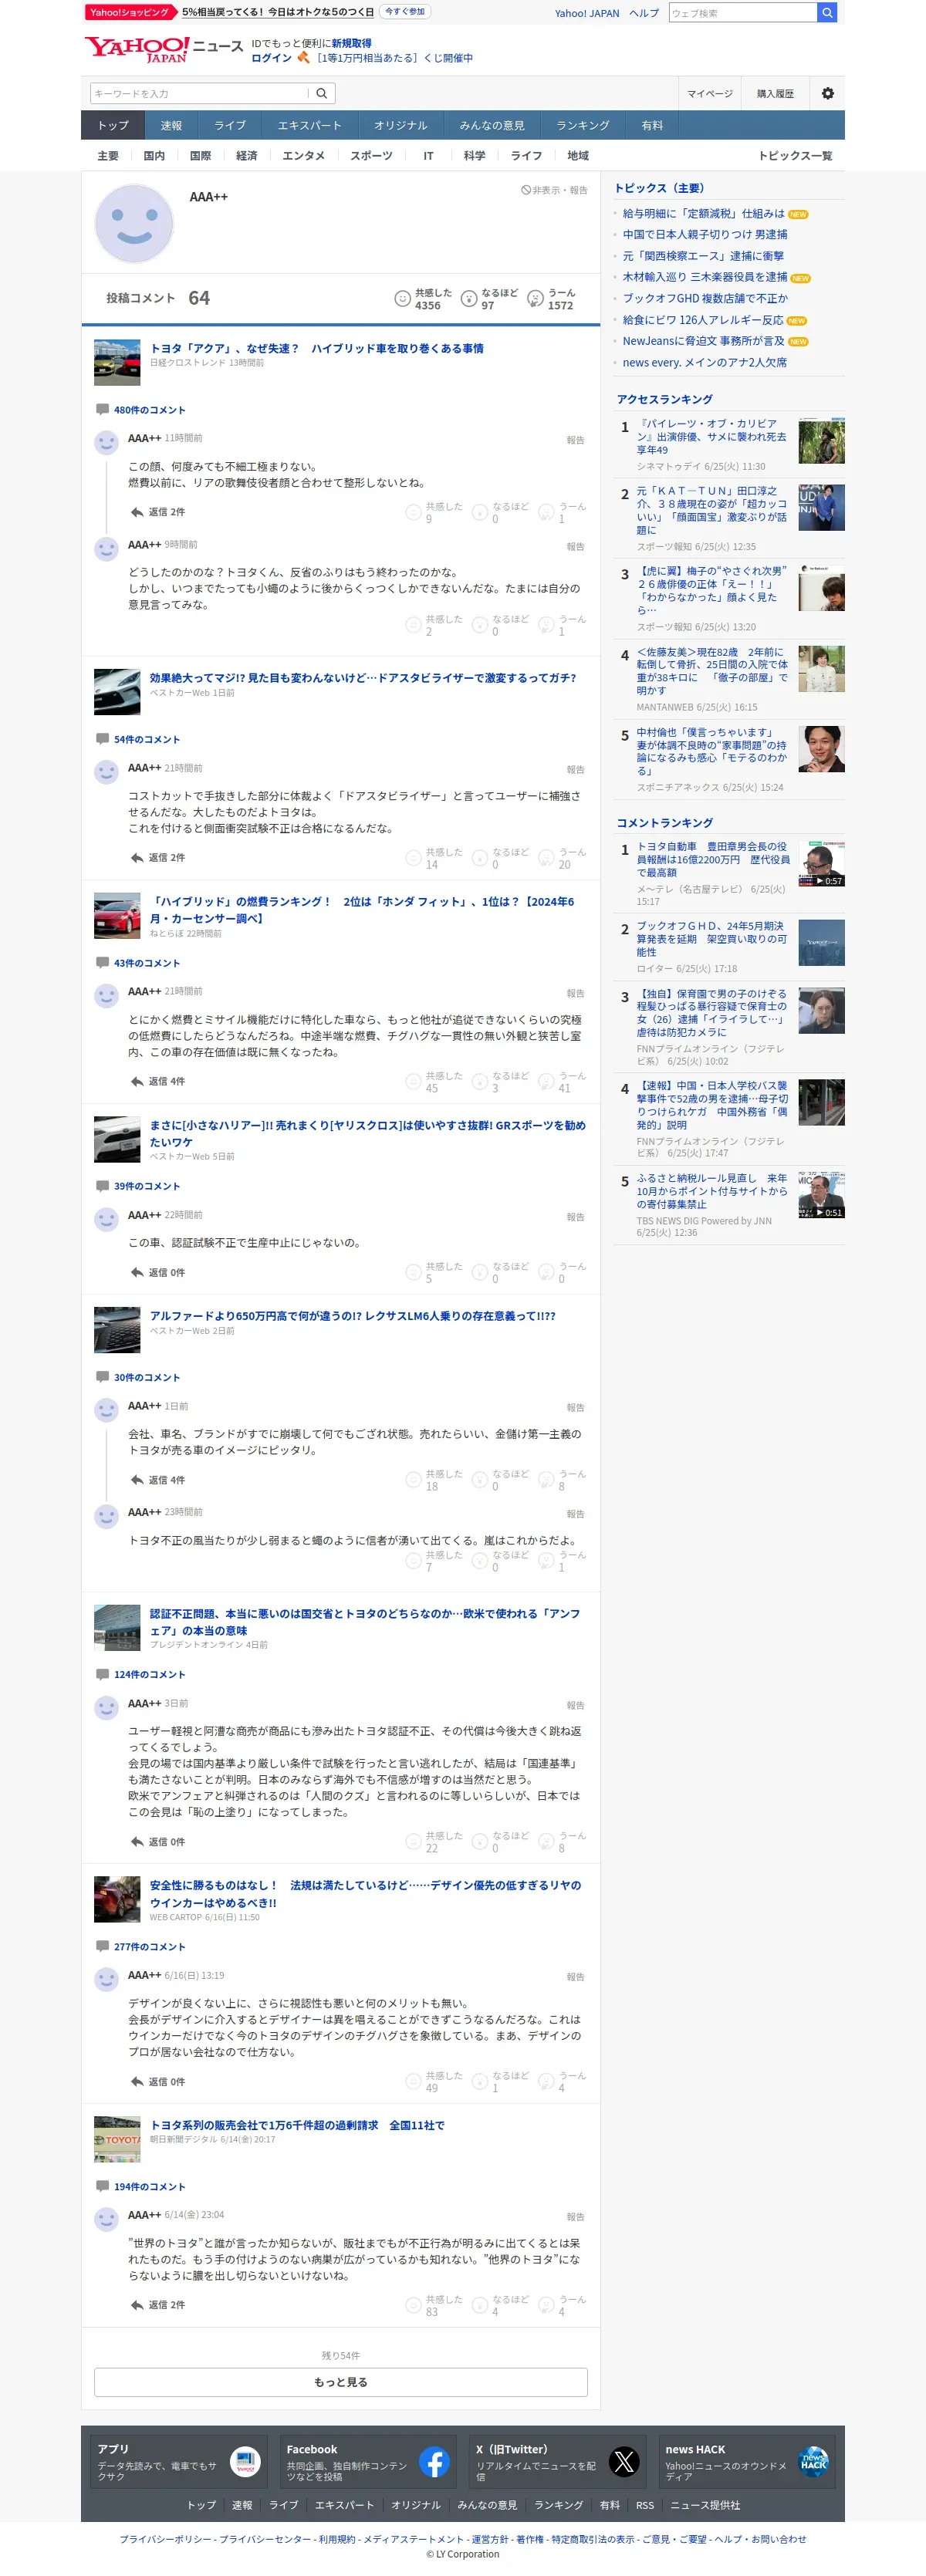Click the keyword search magnifier icon
This screenshot has width=926, height=2576.
pos(322,94)
